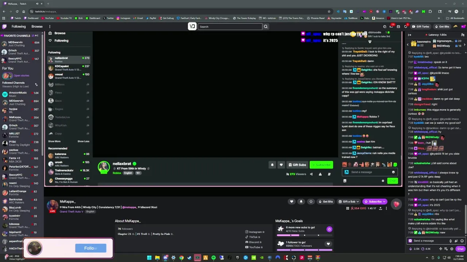The height and width of the screenshot is (262, 467).
Task: Click into the Twitch search field
Action: pos(230,27)
